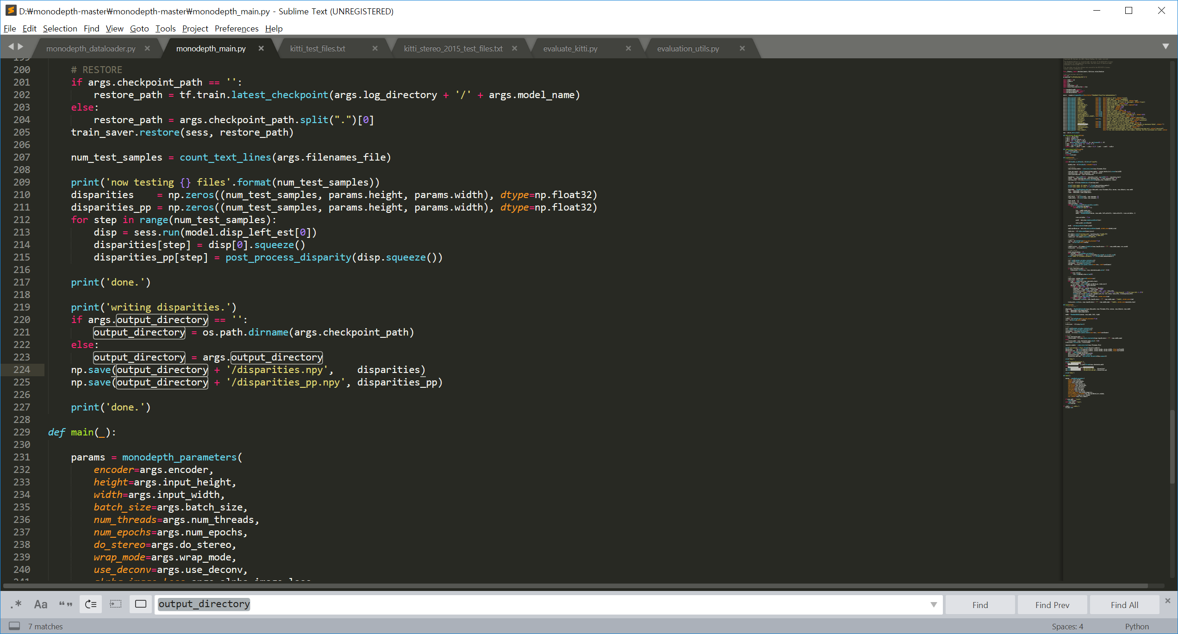Close the find panel

(1167, 601)
